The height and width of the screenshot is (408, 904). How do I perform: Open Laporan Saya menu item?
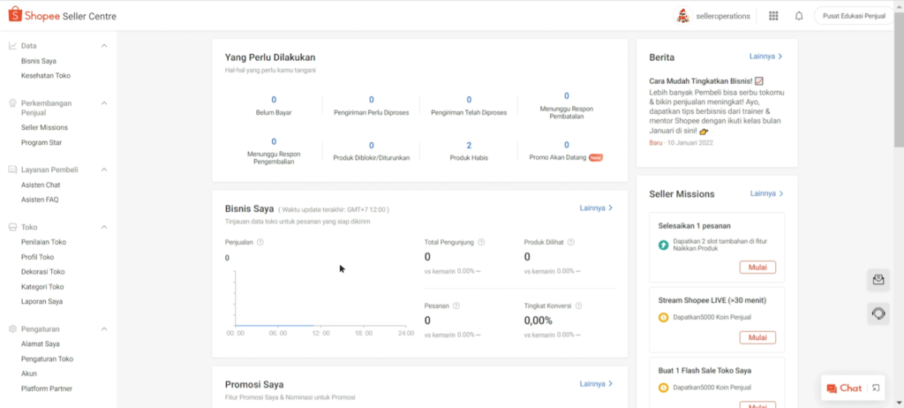tap(42, 301)
